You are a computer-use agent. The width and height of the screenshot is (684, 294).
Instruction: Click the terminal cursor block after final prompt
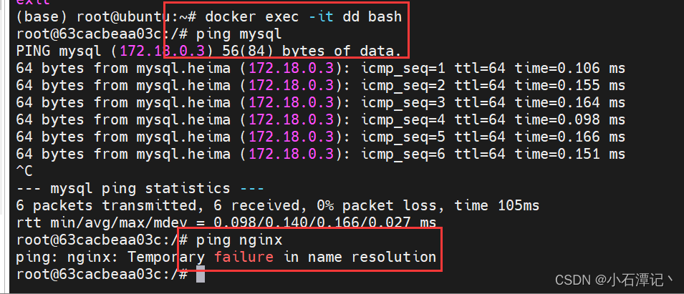coord(201,275)
